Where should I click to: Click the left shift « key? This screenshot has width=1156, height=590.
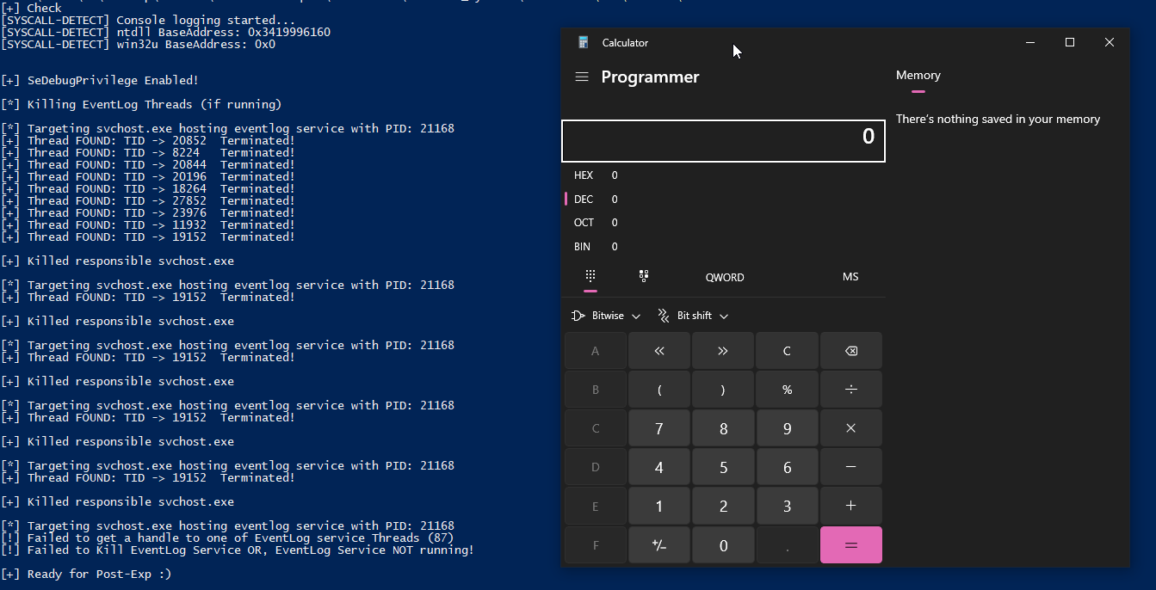pos(659,351)
